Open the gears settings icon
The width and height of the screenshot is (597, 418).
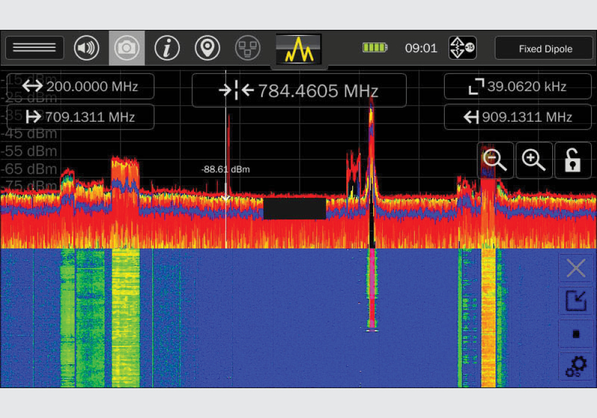tap(576, 366)
